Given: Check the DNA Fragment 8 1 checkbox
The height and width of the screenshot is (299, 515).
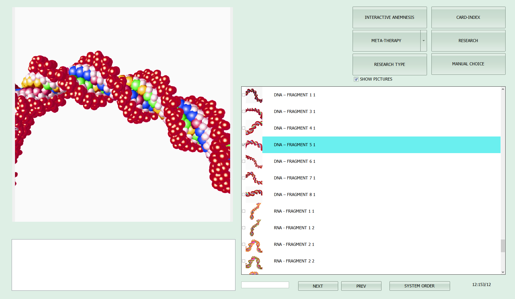Looking at the screenshot, I should pos(243,195).
